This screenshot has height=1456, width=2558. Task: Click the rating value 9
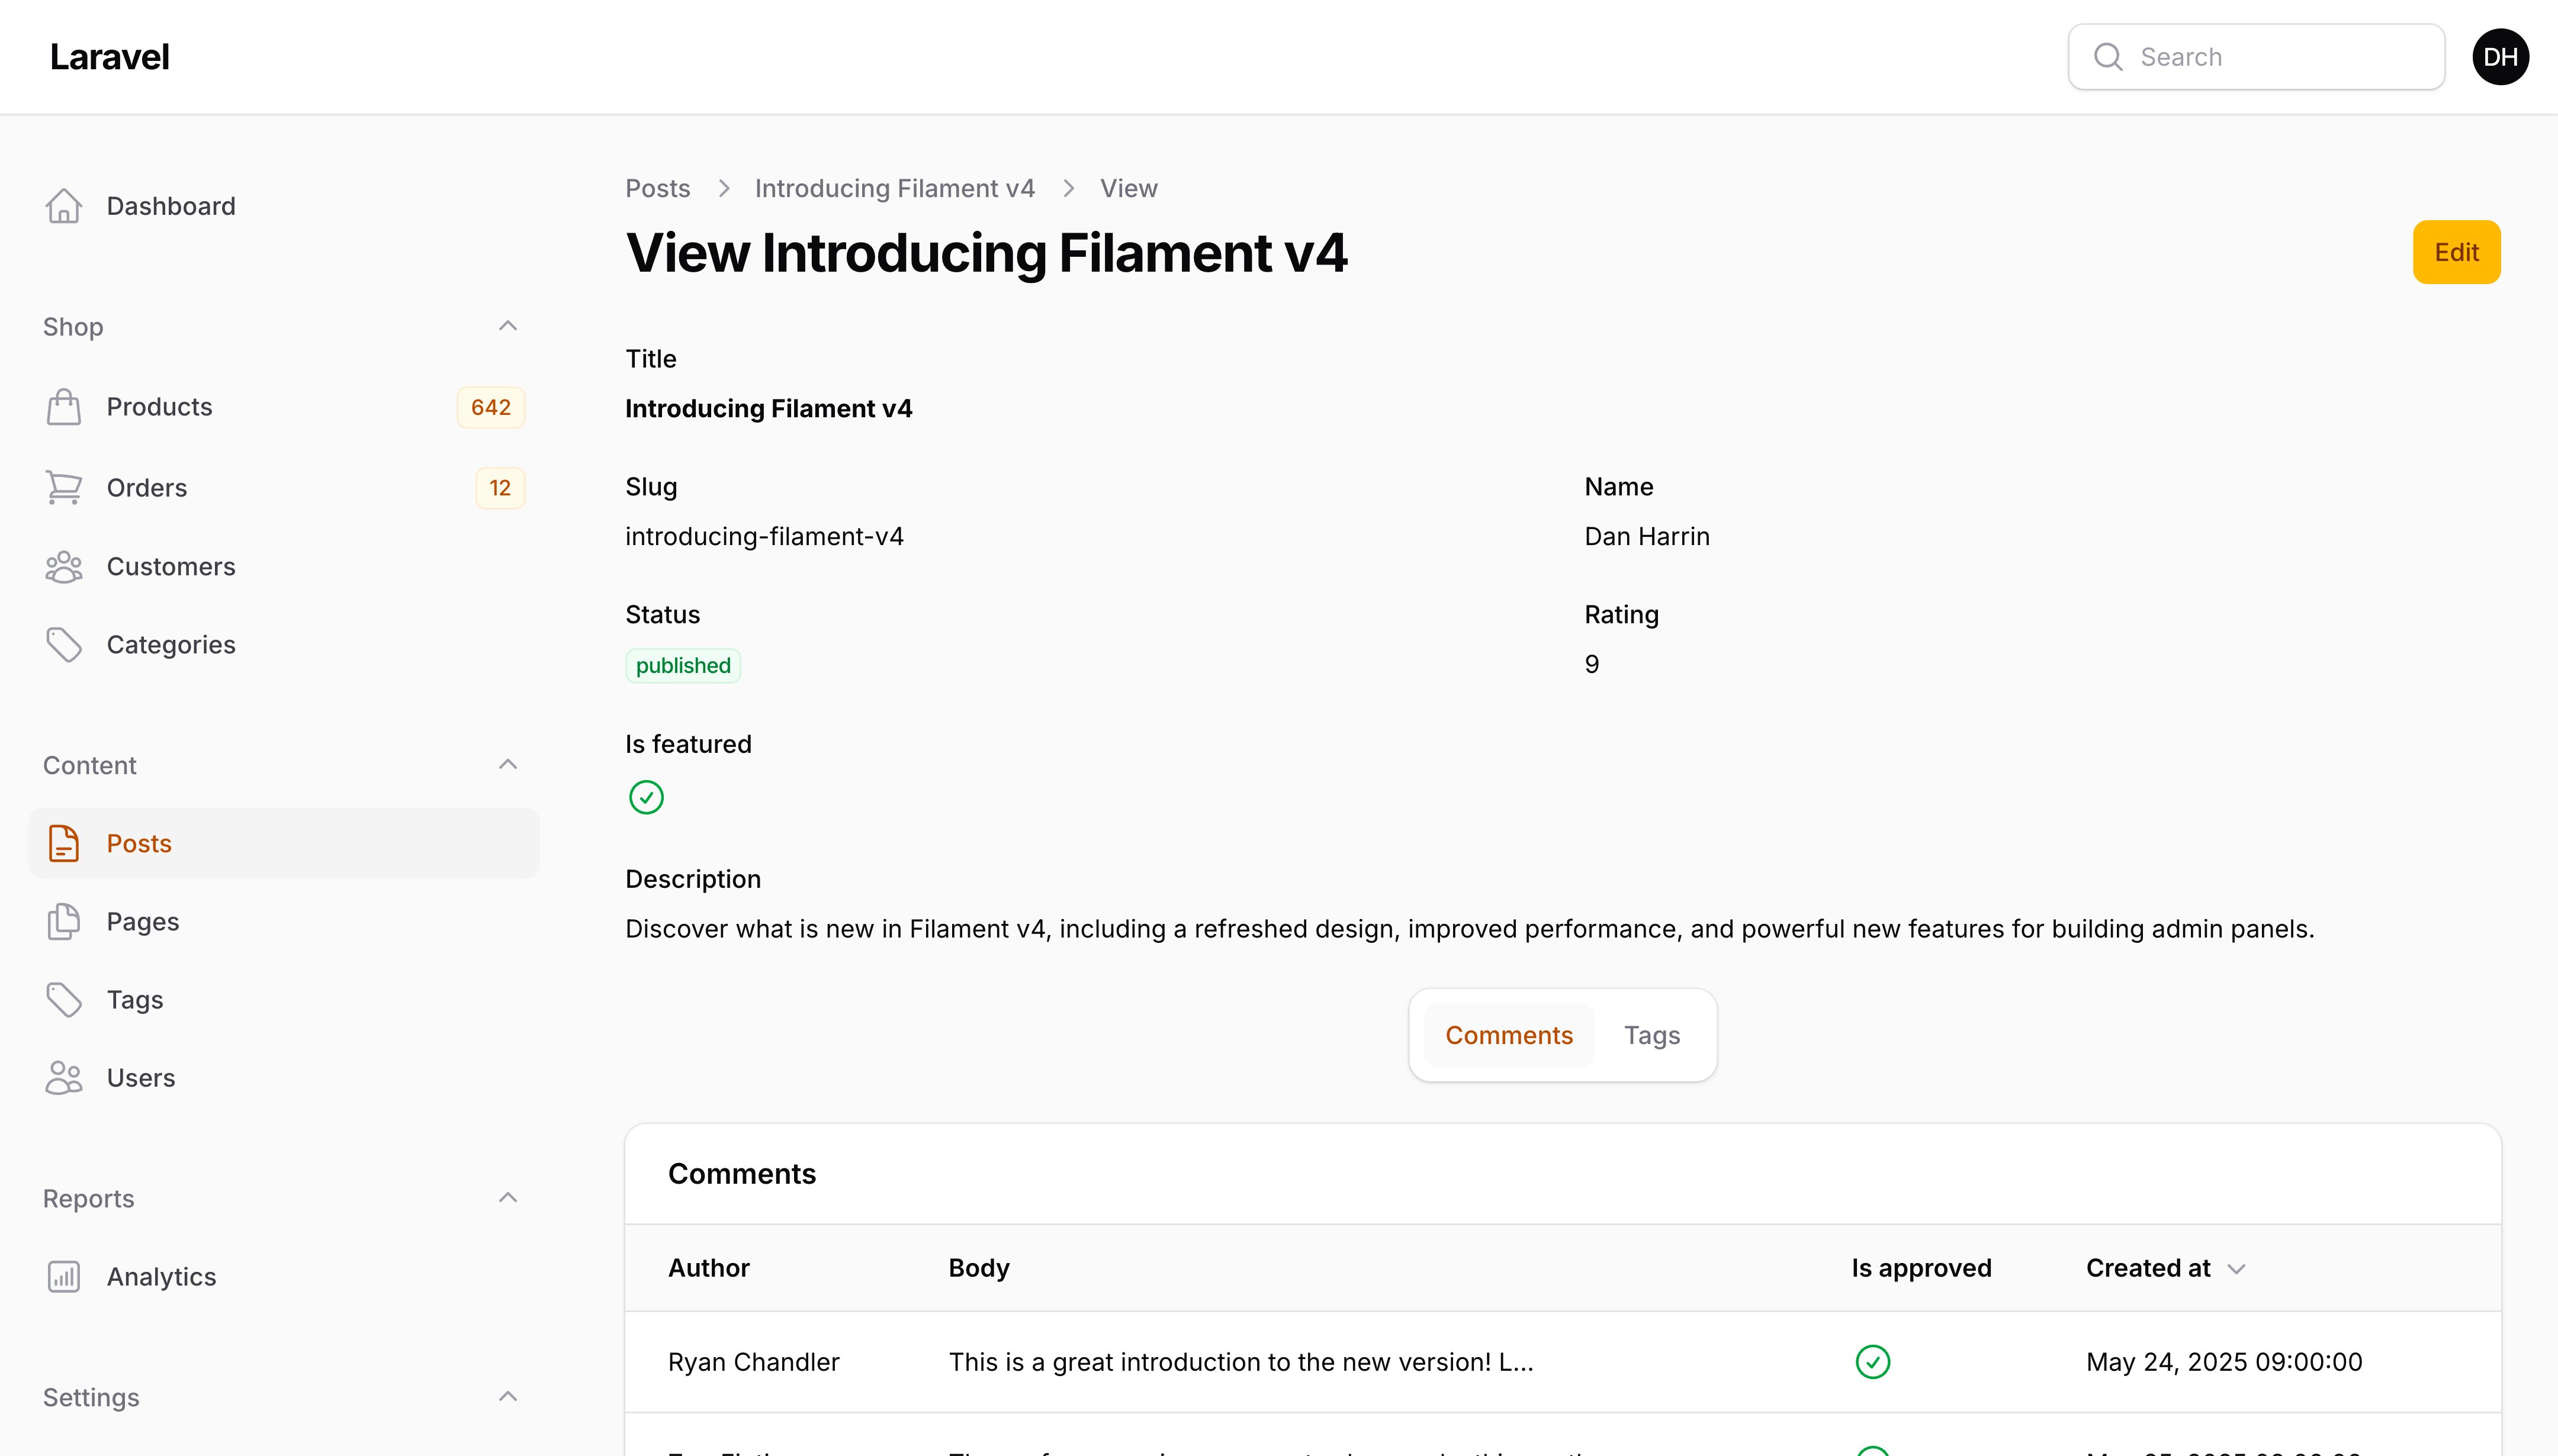(1592, 664)
